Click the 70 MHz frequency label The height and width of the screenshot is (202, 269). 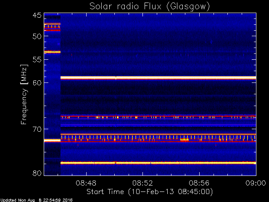tap(37, 129)
